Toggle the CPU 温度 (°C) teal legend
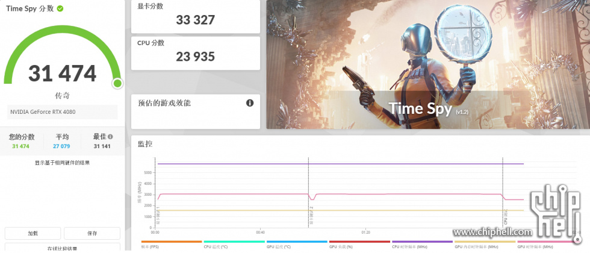Image resolution: width=590 pixels, height=253 pixels. tap(234, 245)
